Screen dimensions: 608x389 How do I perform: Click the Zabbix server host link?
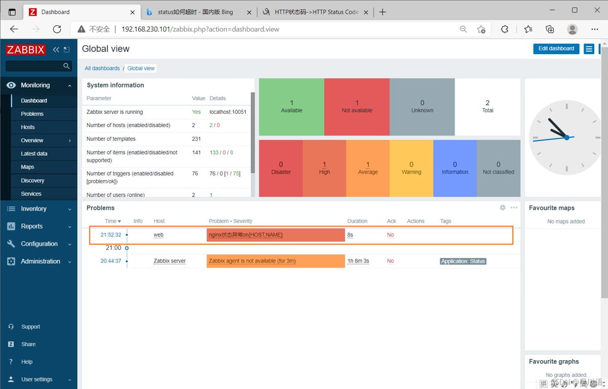point(170,261)
